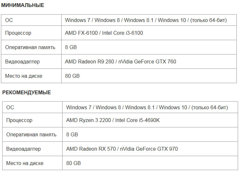The image size is (239, 172).
Task: Select the minimum OS Windows versions cell
Action: tap(149, 20)
